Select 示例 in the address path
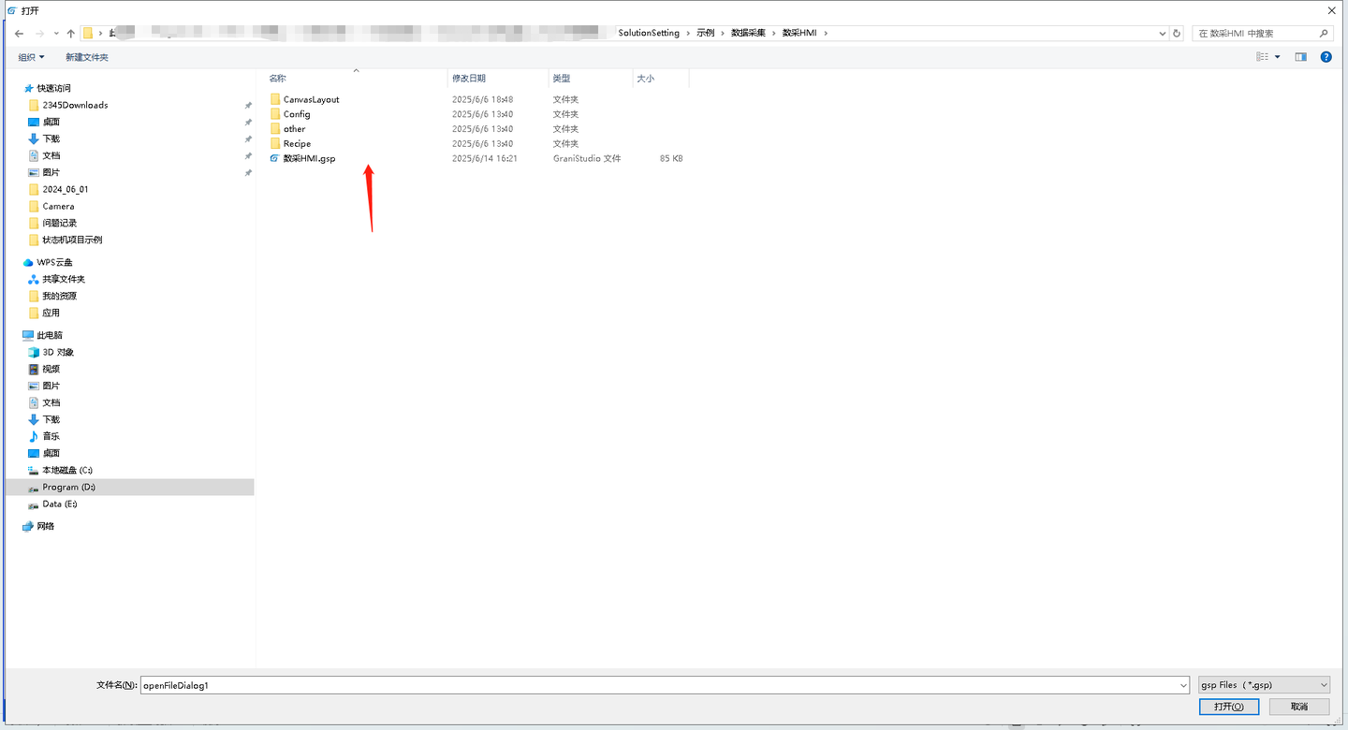 (705, 33)
